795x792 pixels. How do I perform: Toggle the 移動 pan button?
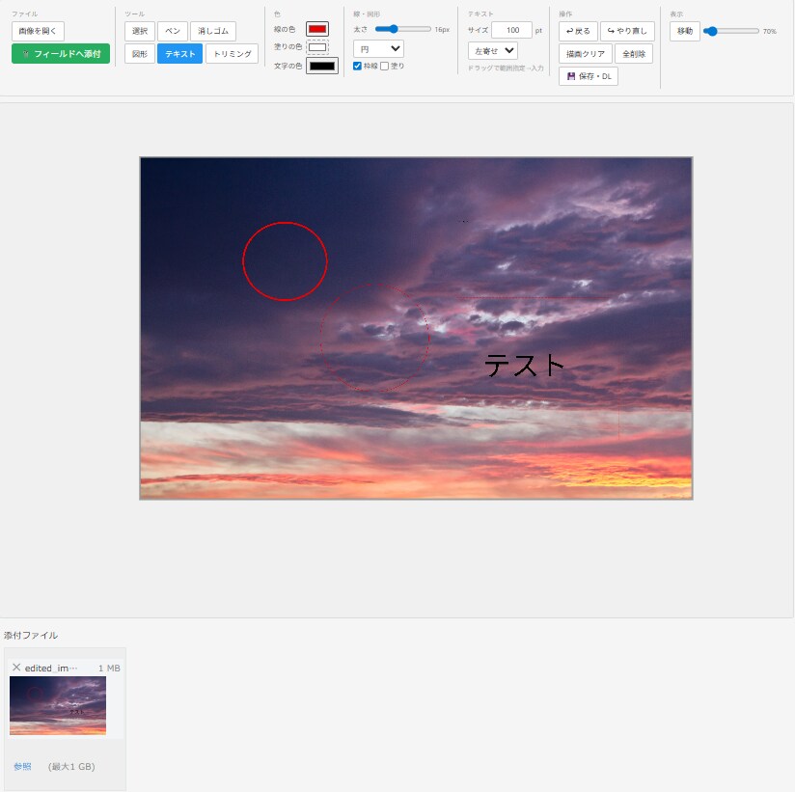685,32
